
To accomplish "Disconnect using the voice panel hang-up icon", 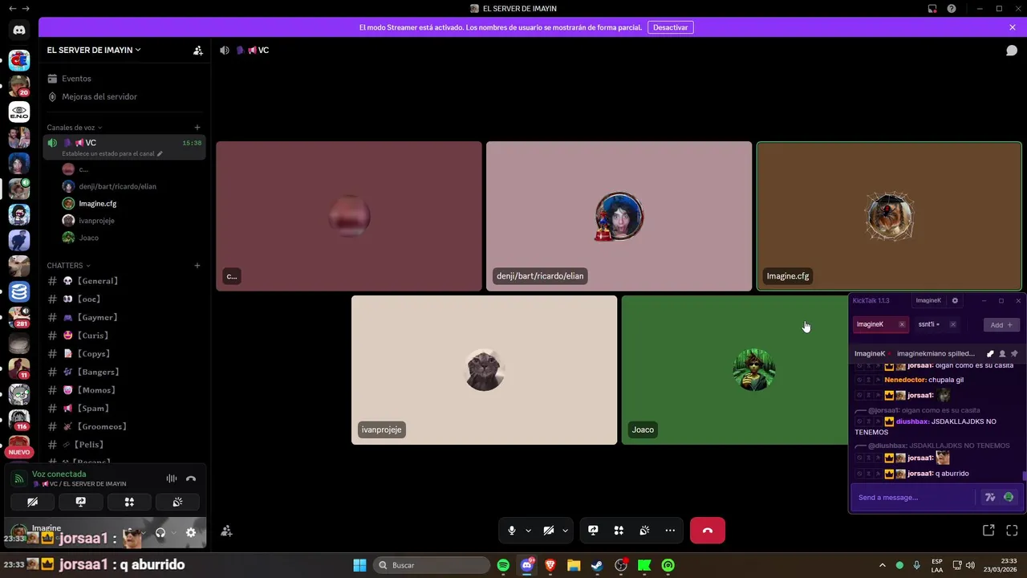I will [x=191, y=478].
